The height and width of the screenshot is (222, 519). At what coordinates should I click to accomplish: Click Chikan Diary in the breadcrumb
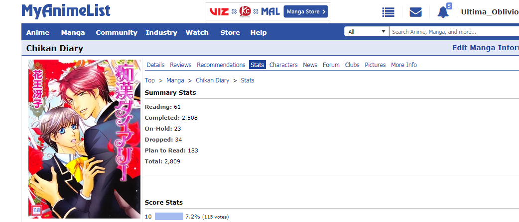coord(213,80)
